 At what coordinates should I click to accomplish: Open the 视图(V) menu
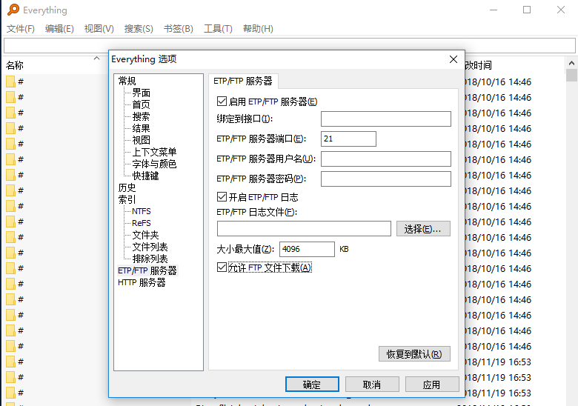[x=99, y=29]
